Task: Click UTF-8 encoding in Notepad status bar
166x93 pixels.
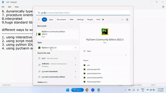Action: coord(153,85)
